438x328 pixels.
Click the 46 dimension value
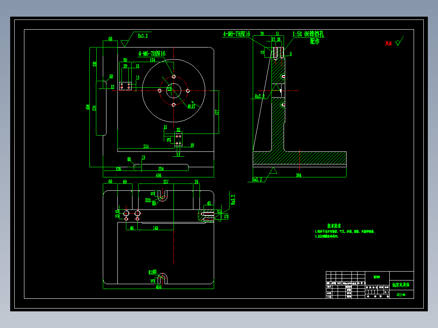132,228
